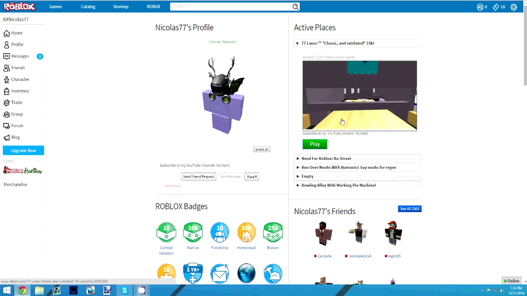Click the tickets balance icon
The width and height of the screenshot is (527, 296).
coord(496,7)
